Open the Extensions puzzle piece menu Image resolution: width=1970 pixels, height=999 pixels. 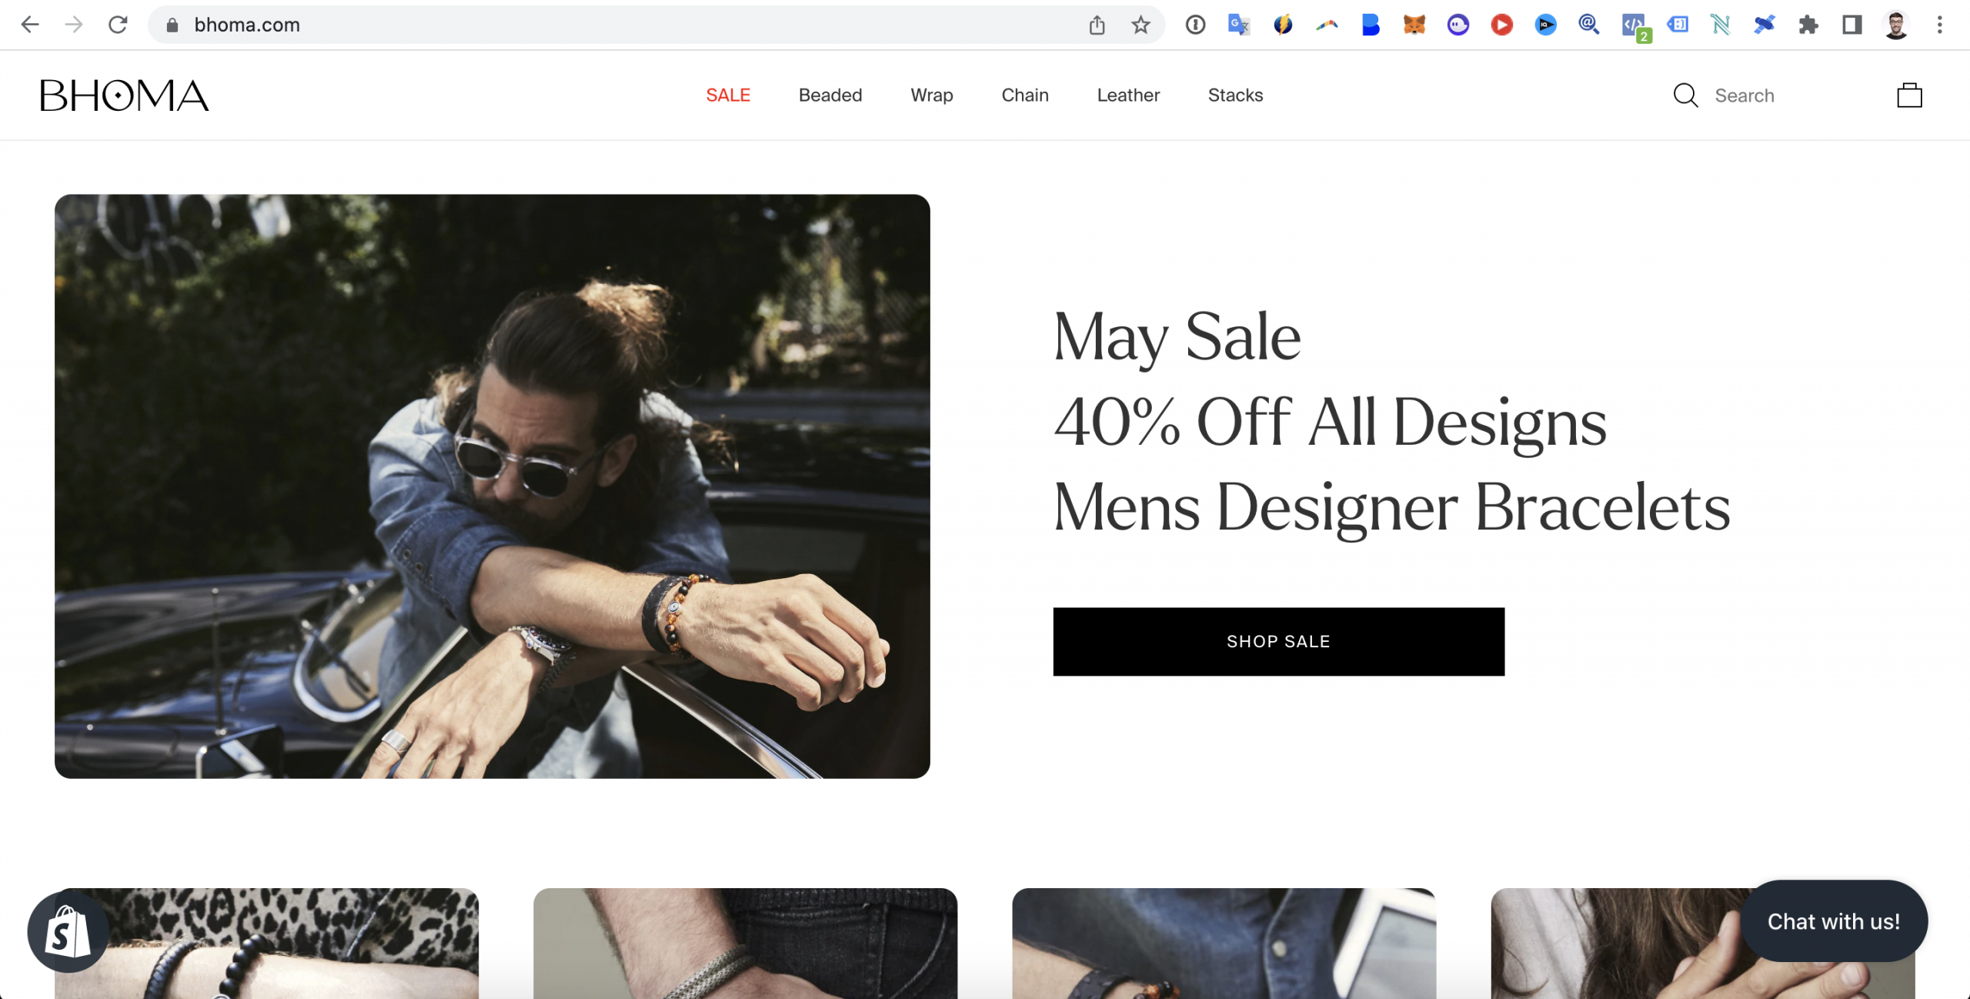tap(1808, 25)
